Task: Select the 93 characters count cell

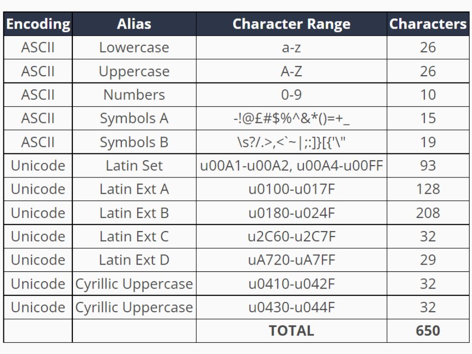Action: [428, 166]
